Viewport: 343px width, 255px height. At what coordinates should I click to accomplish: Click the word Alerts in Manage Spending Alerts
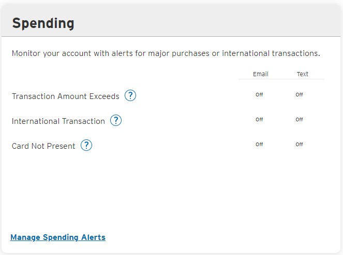[x=94, y=237]
